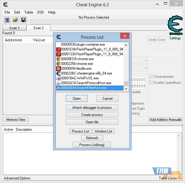
Task: Select filezilla.exe process in list
Action: pos(90,69)
